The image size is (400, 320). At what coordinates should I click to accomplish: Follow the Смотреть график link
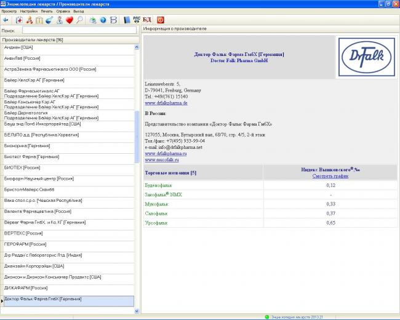tap(330, 176)
